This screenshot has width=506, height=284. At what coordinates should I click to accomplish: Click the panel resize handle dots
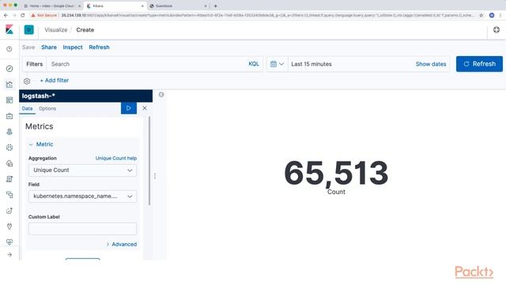[155, 176]
